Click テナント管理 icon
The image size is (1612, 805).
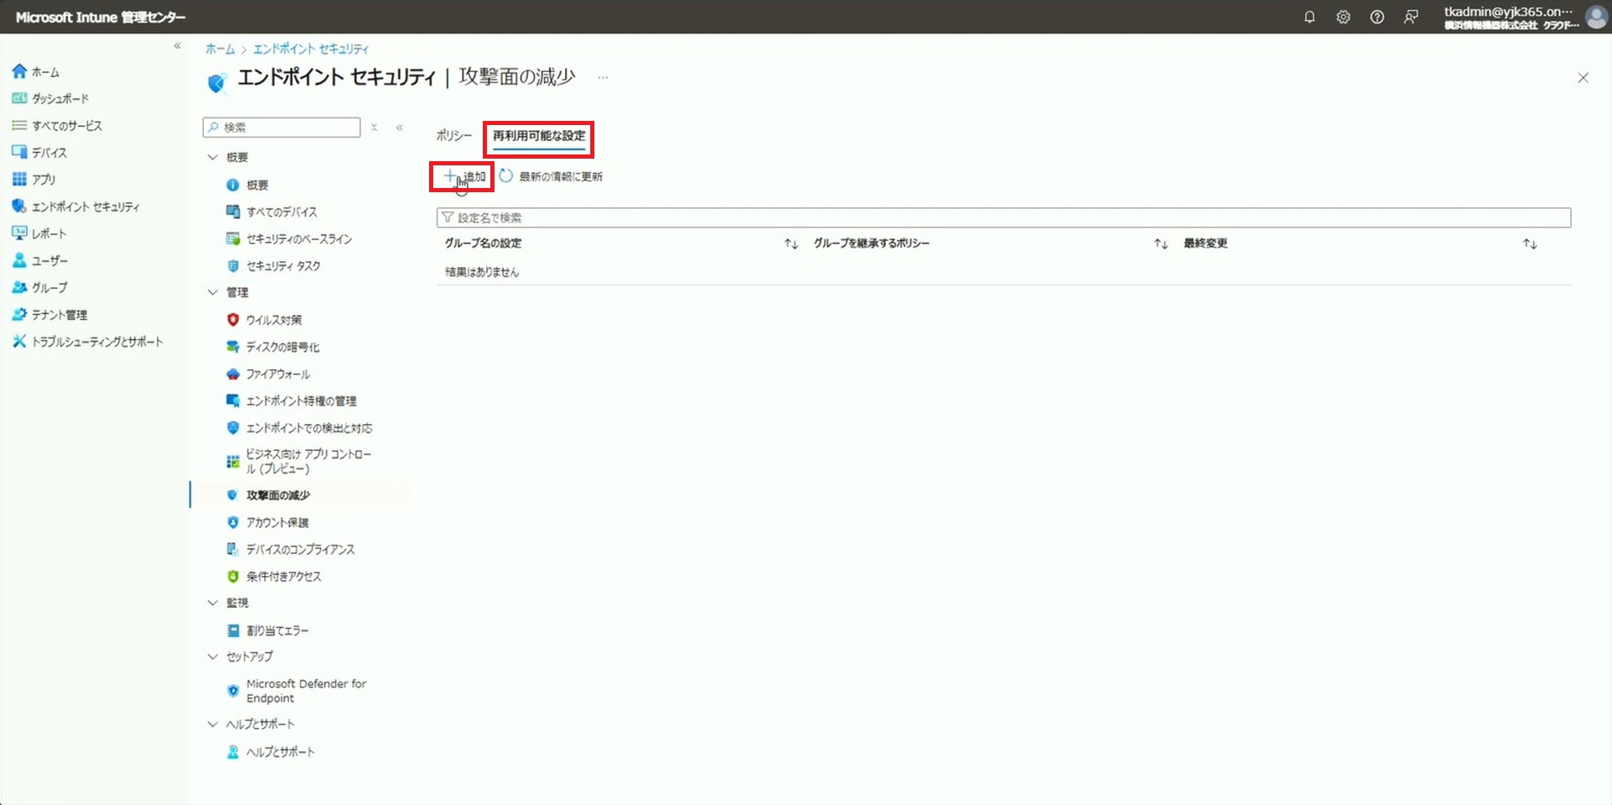coord(19,314)
